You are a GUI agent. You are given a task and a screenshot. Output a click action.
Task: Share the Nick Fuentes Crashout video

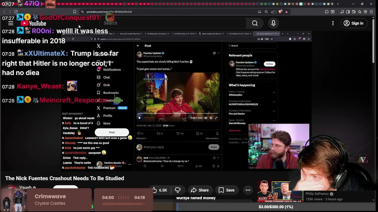(200, 190)
